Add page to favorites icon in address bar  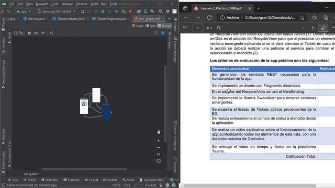tap(302, 18)
